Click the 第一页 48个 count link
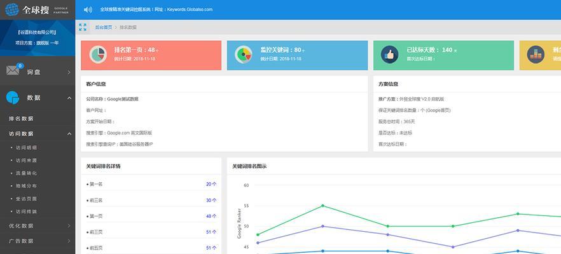This screenshot has width=561, height=254. coord(211,216)
